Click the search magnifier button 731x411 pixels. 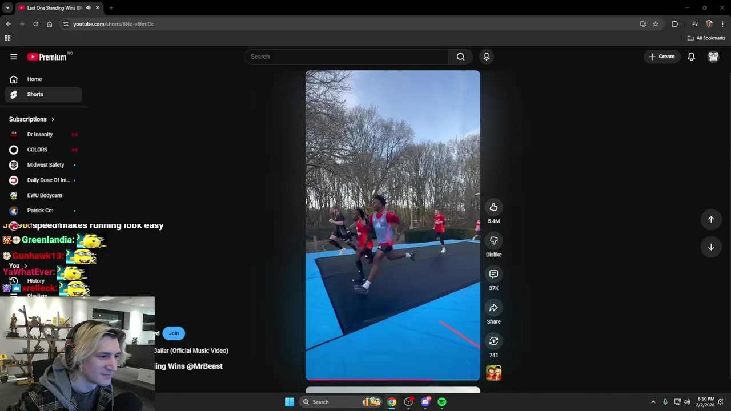click(460, 57)
